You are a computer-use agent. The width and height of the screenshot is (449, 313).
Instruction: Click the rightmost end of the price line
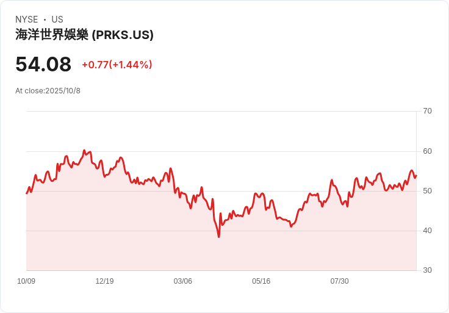[x=416, y=176]
